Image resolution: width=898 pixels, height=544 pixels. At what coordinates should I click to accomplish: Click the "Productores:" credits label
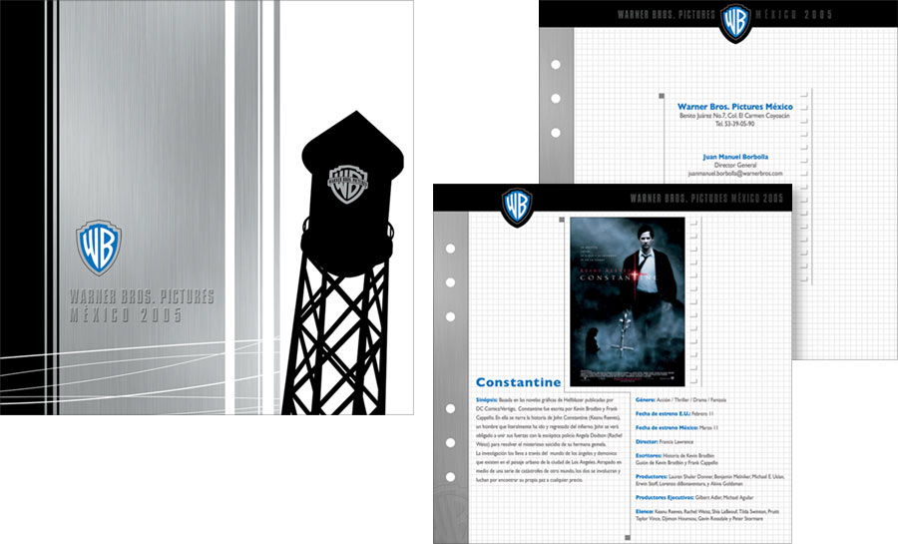[652, 476]
